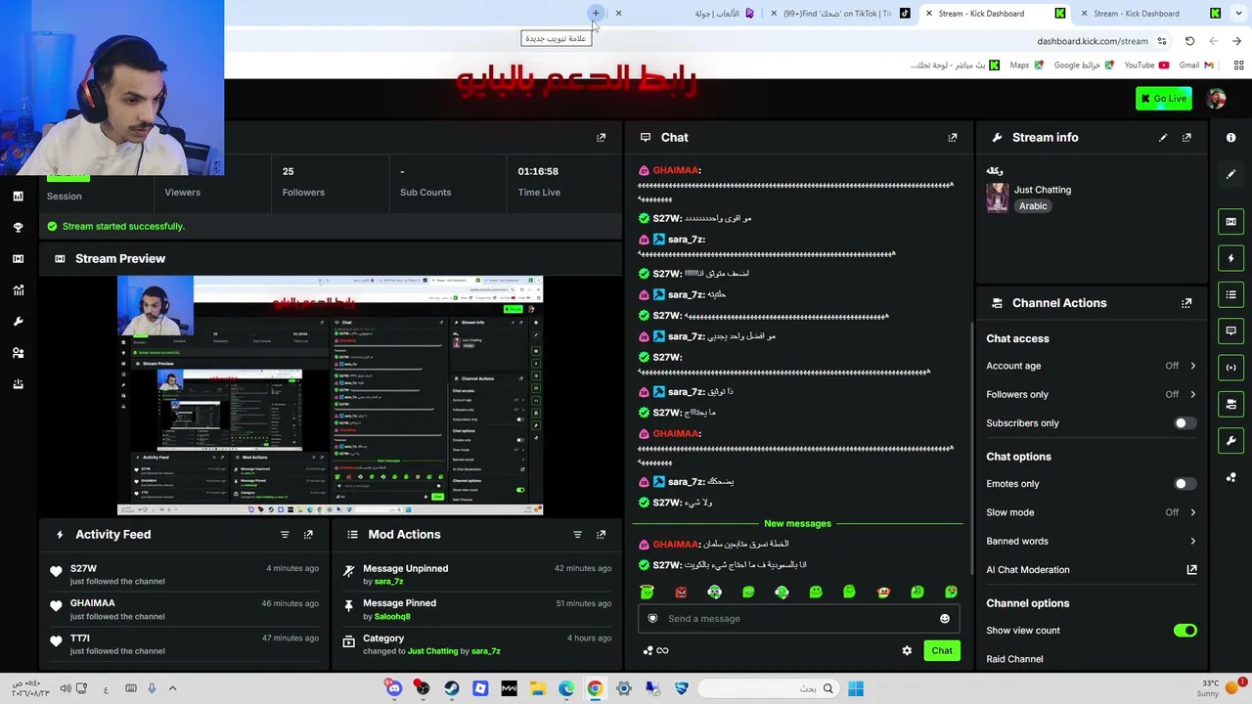Click the Windows Start button
Image resolution: width=1252 pixels, height=704 pixels.
coord(856,688)
